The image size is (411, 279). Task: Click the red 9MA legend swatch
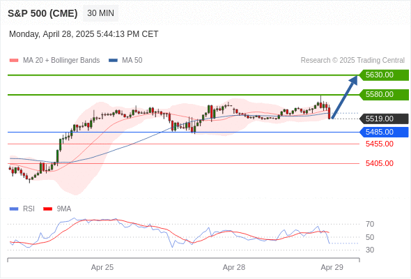pos(47,209)
